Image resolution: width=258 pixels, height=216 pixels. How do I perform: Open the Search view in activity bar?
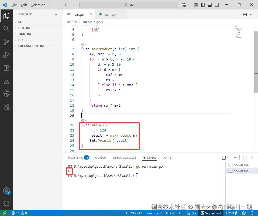tap(6, 29)
